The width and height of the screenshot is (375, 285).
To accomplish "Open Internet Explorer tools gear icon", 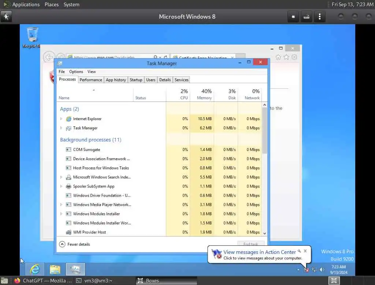I will point(294,57).
